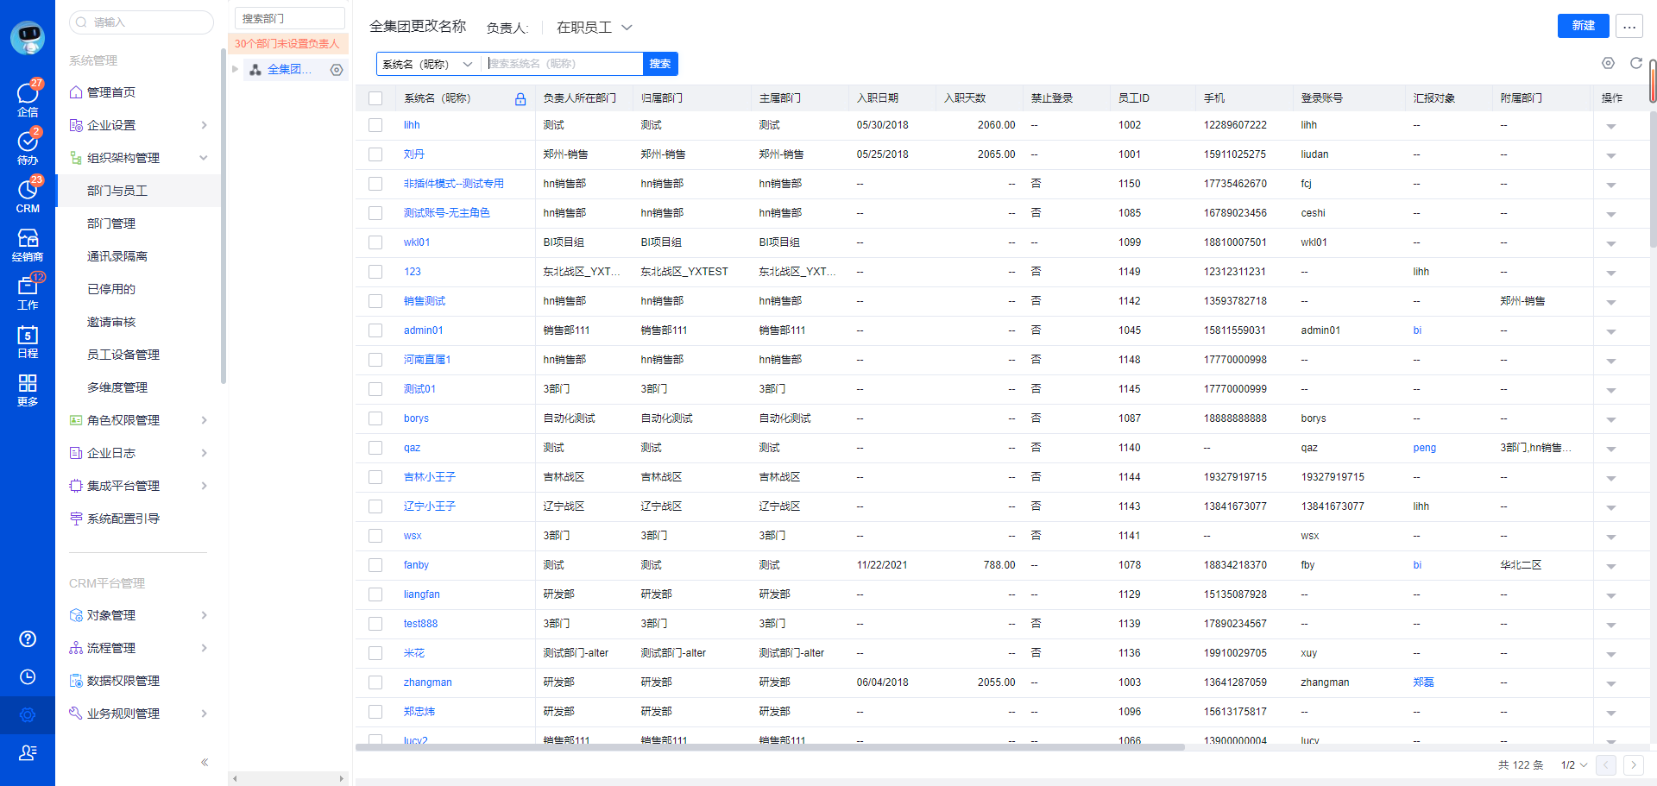Click the gear icon beside 全集团 department

[x=337, y=70]
